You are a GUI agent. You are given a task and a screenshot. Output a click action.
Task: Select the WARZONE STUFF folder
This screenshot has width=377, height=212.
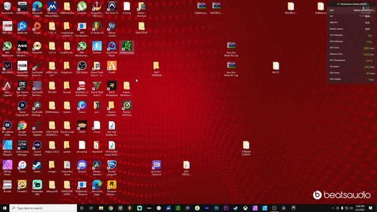[67, 188]
